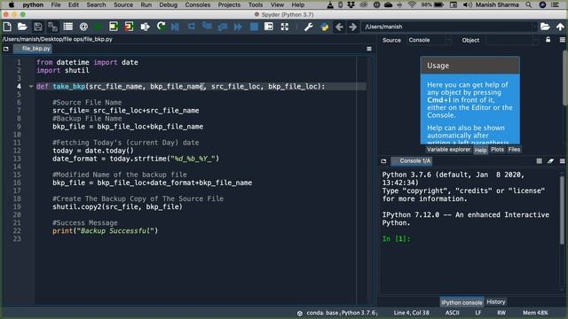This screenshot has height=319, width=568.
Task: Open macOS Spotlight search icon
Action: pos(529,4)
